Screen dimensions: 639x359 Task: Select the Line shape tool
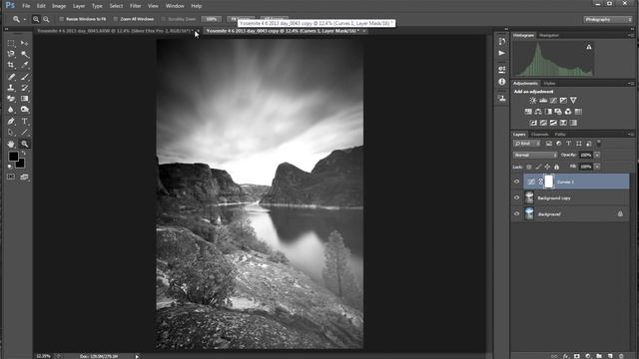(x=24, y=133)
